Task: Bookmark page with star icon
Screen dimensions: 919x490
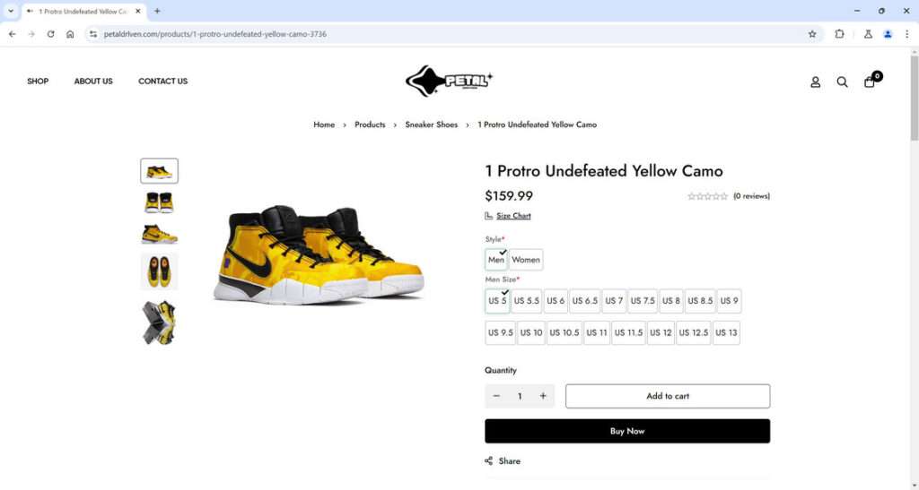Action: (x=811, y=35)
